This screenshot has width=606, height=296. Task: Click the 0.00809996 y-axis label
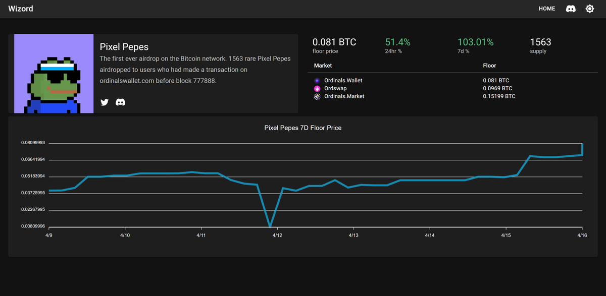[x=33, y=226]
